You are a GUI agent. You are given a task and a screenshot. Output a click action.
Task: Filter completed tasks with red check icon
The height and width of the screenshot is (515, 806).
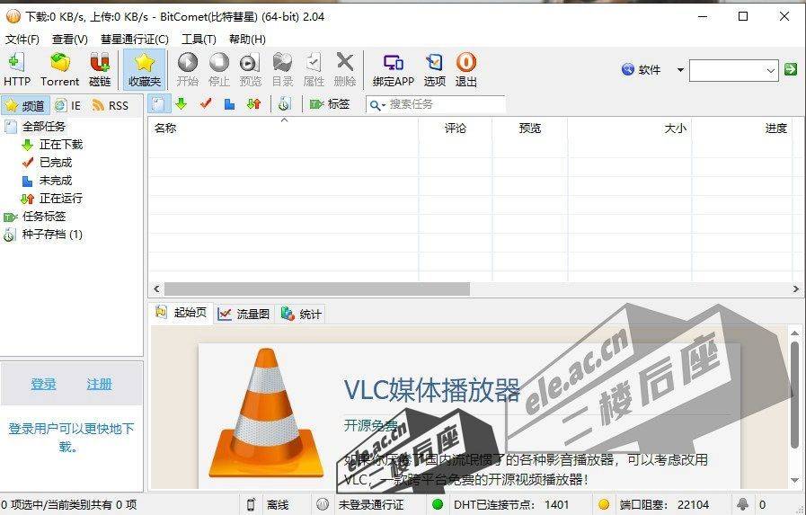(206, 104)
